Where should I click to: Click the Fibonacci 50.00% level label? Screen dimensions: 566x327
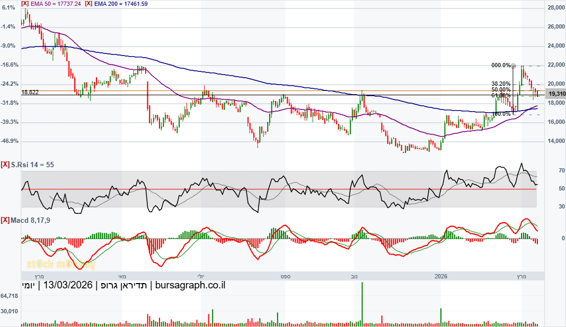[501, 90]
